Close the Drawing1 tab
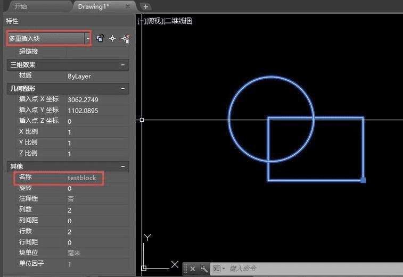Screen dimensions: 403x277 128,6
